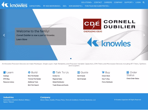Click the Quote document icon
The width and height of the screenshot is (148, 111).
[79, 72]
